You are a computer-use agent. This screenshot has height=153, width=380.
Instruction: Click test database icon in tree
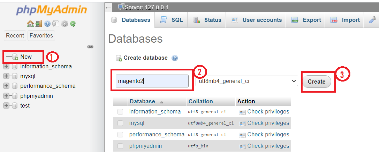pyautogui.click(x=15, y=106)
